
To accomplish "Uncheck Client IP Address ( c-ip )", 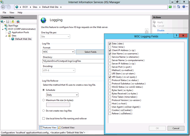I will coord(110,50).
